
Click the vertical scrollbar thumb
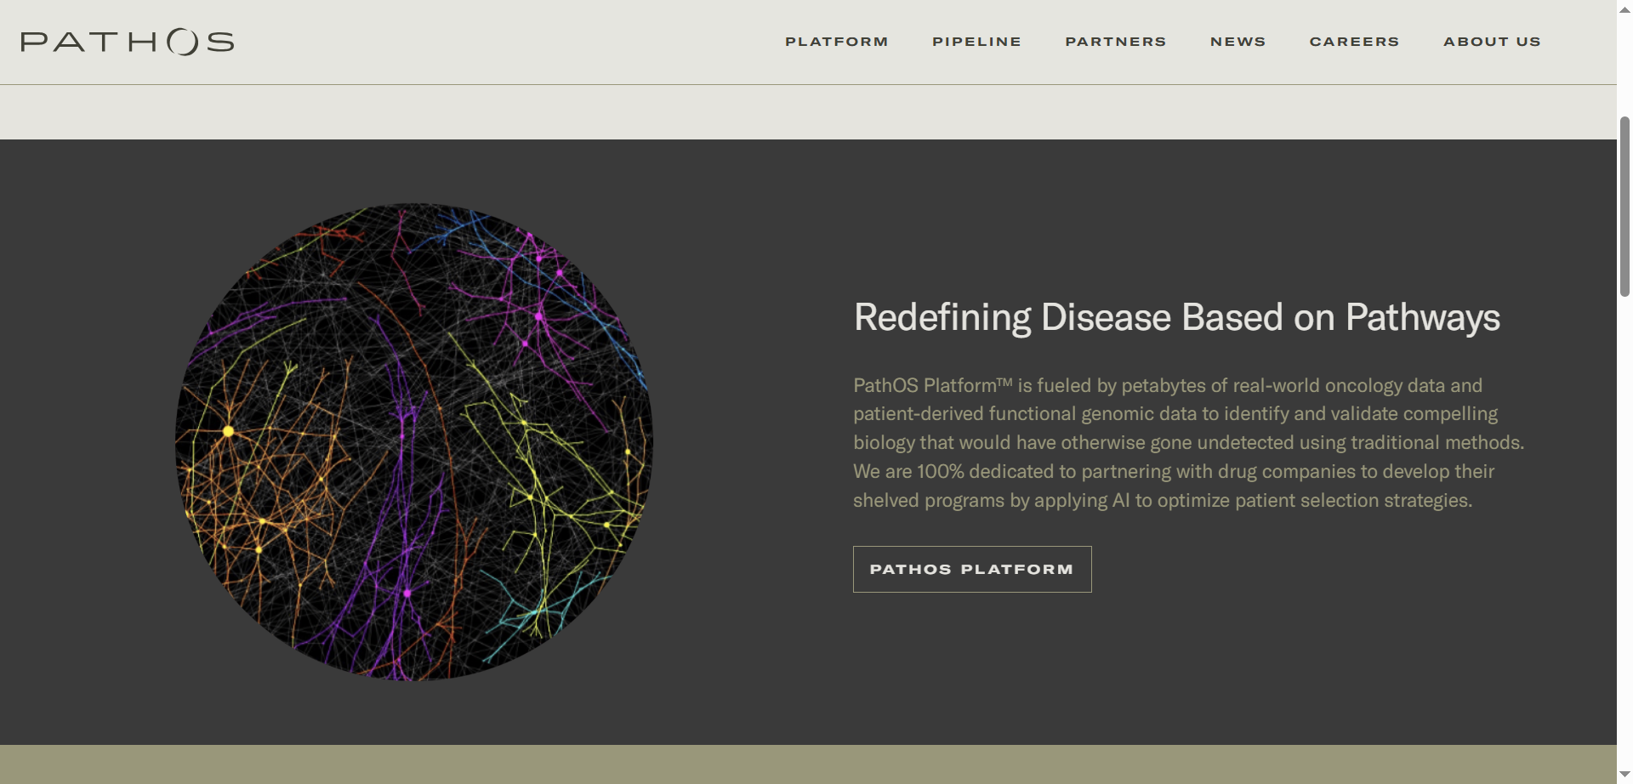1624,207
